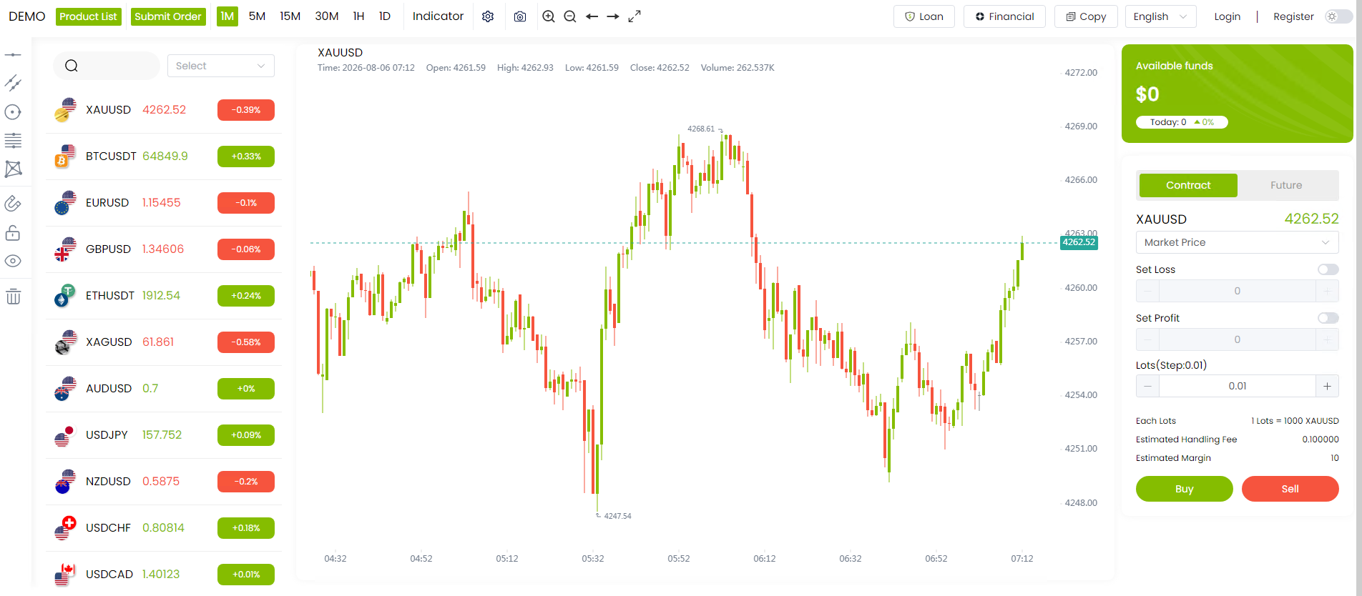Select the horizontal line drawing tool
The width and height of the screenshot is (1362, 596).
point(13,55)
